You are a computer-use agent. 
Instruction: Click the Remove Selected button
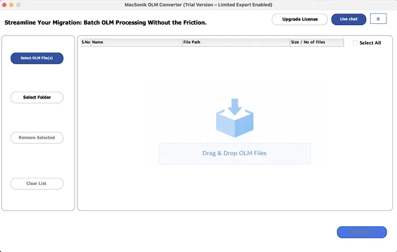37,138
